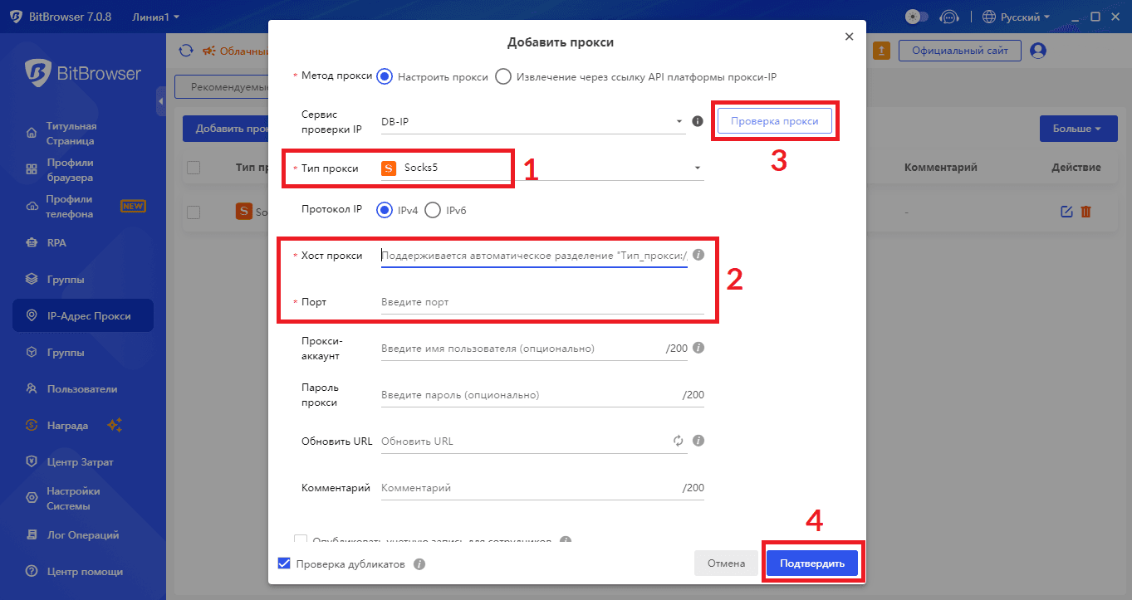The image size is (1132, 600).
Task: Expand the DB-IP check service dropdown
Action: point(532,122)
